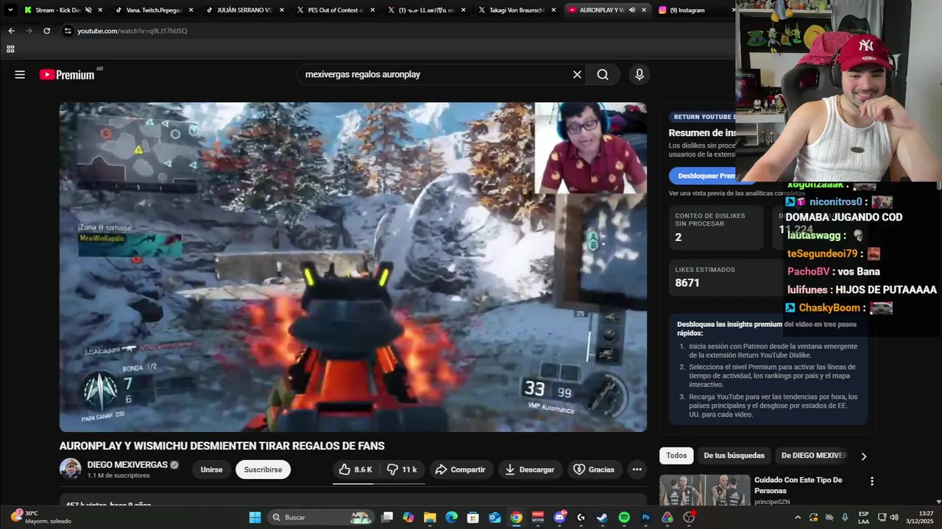Click the Windows taskbar Buscar box
This screenshot has height=529, width=942.
(320, 517)
